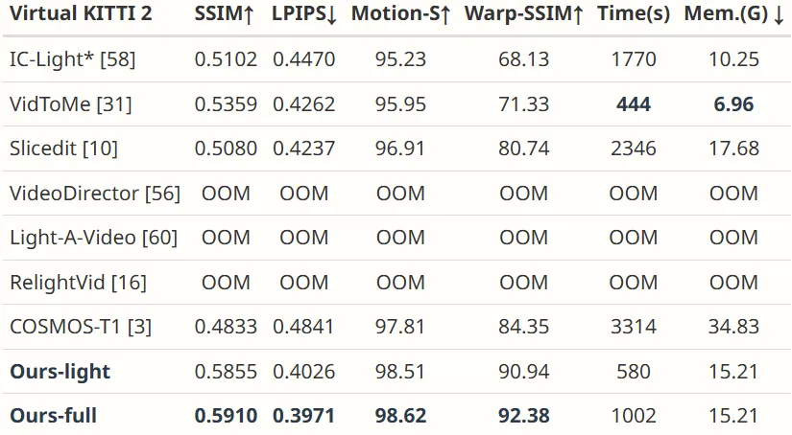Select the Ours-full row label
Screen dimensions: 792x435
tap(53, 417)
